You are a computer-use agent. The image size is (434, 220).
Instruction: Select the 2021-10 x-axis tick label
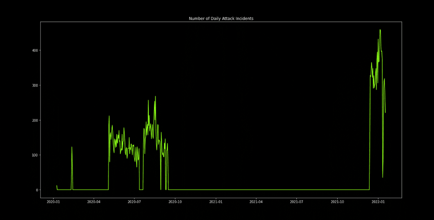[x=337, y=202]
